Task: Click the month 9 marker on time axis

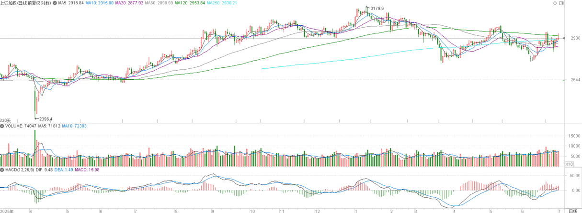Action: point(212,211)
